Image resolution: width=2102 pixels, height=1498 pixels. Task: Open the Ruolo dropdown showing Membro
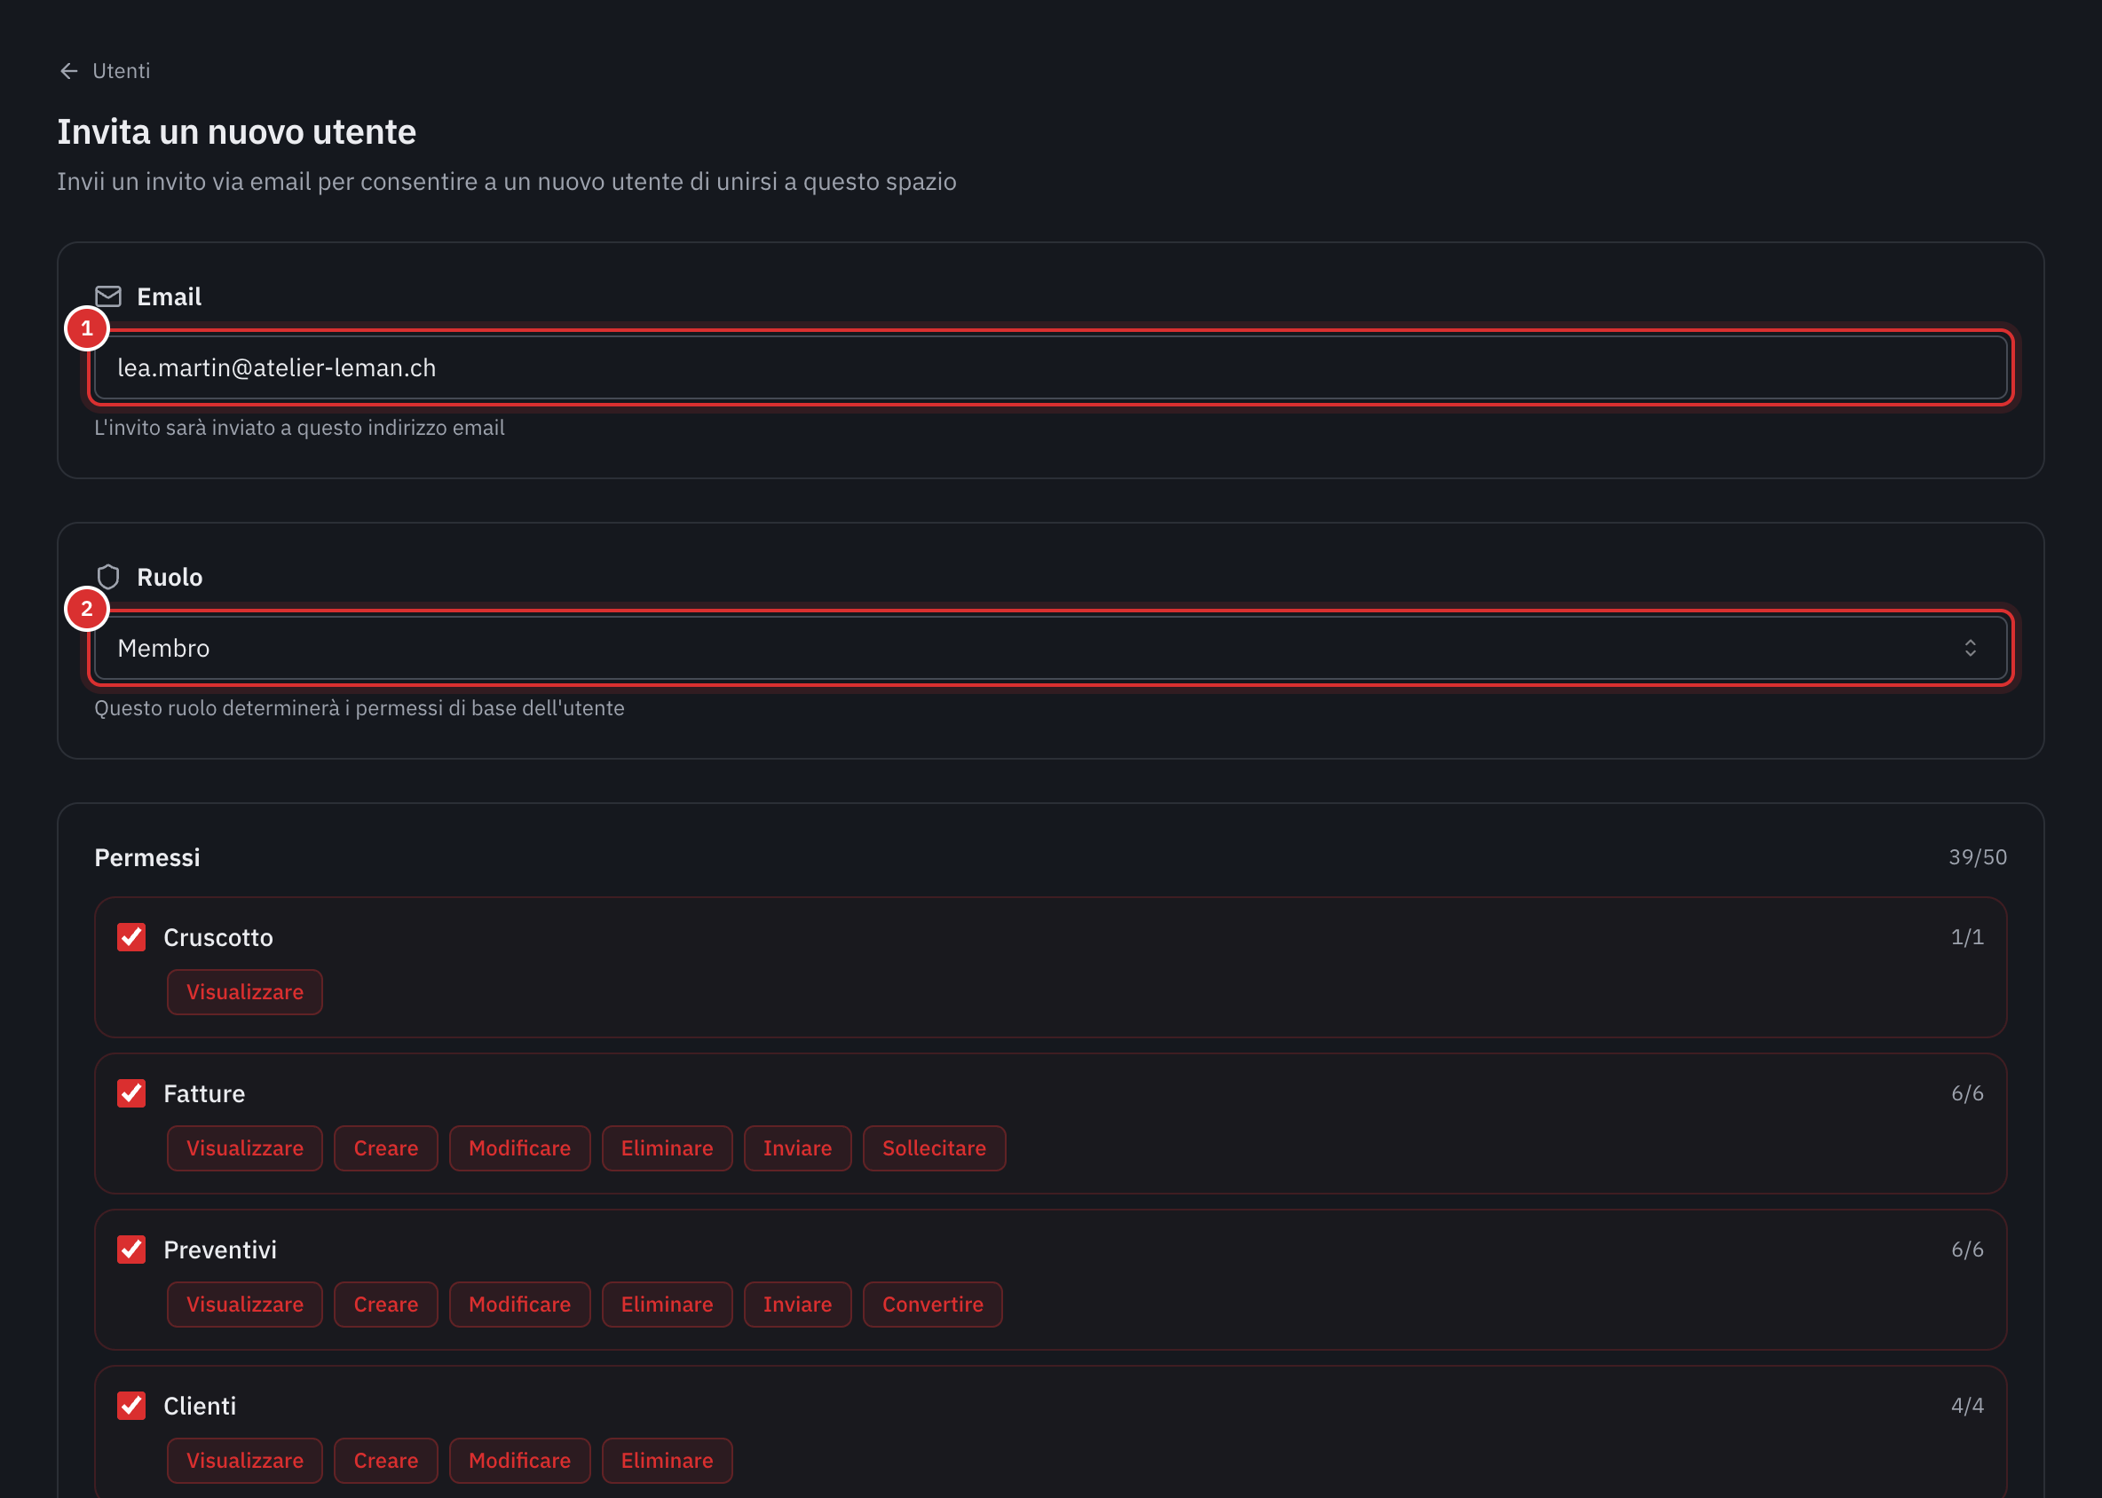click(x=1050, y=648)
